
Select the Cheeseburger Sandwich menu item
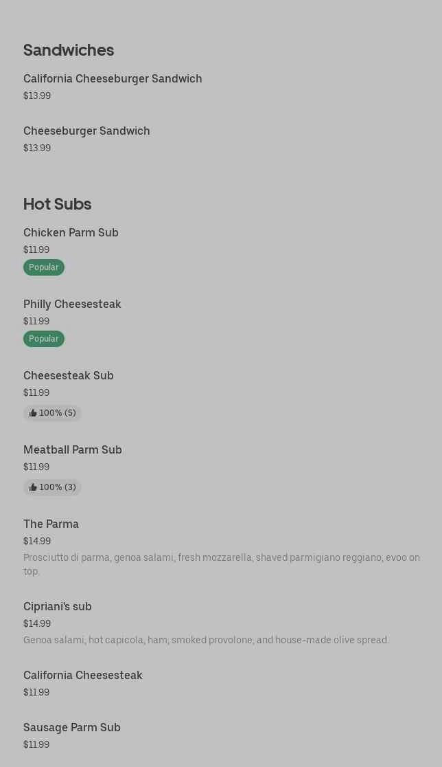tap(86, 131)
